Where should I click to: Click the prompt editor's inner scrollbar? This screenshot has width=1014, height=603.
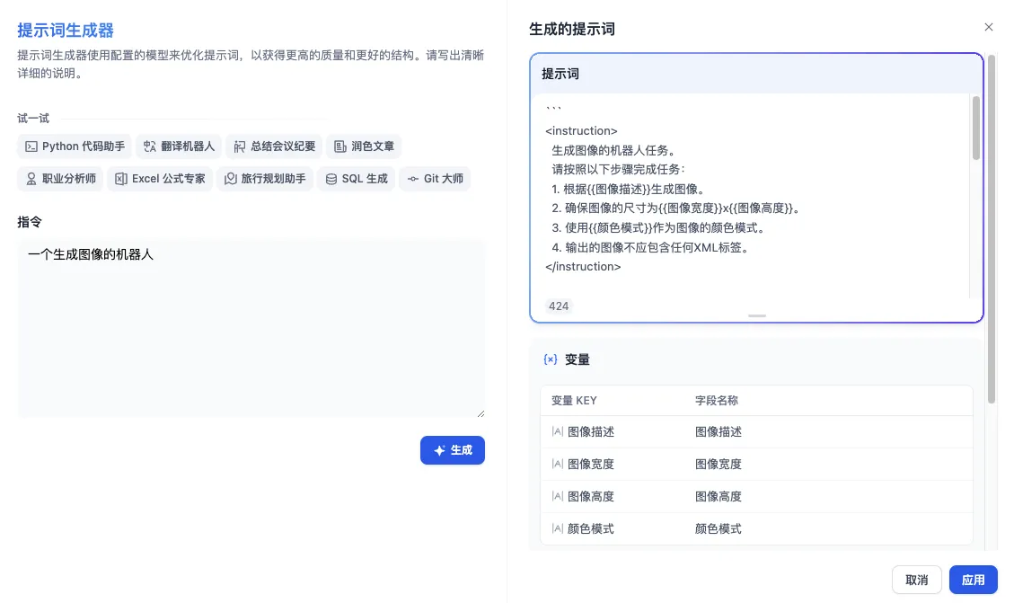[x=975, y=129]
